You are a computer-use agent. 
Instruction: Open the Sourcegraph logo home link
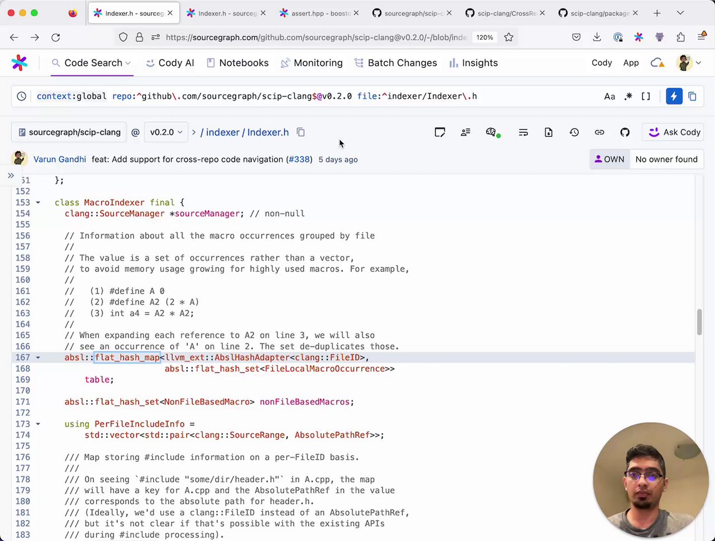coord(19,63)
